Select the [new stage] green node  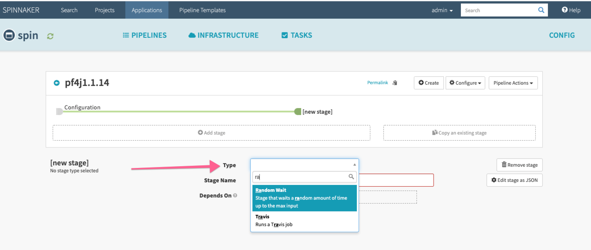pyautogui.click(x=298, y=112)
